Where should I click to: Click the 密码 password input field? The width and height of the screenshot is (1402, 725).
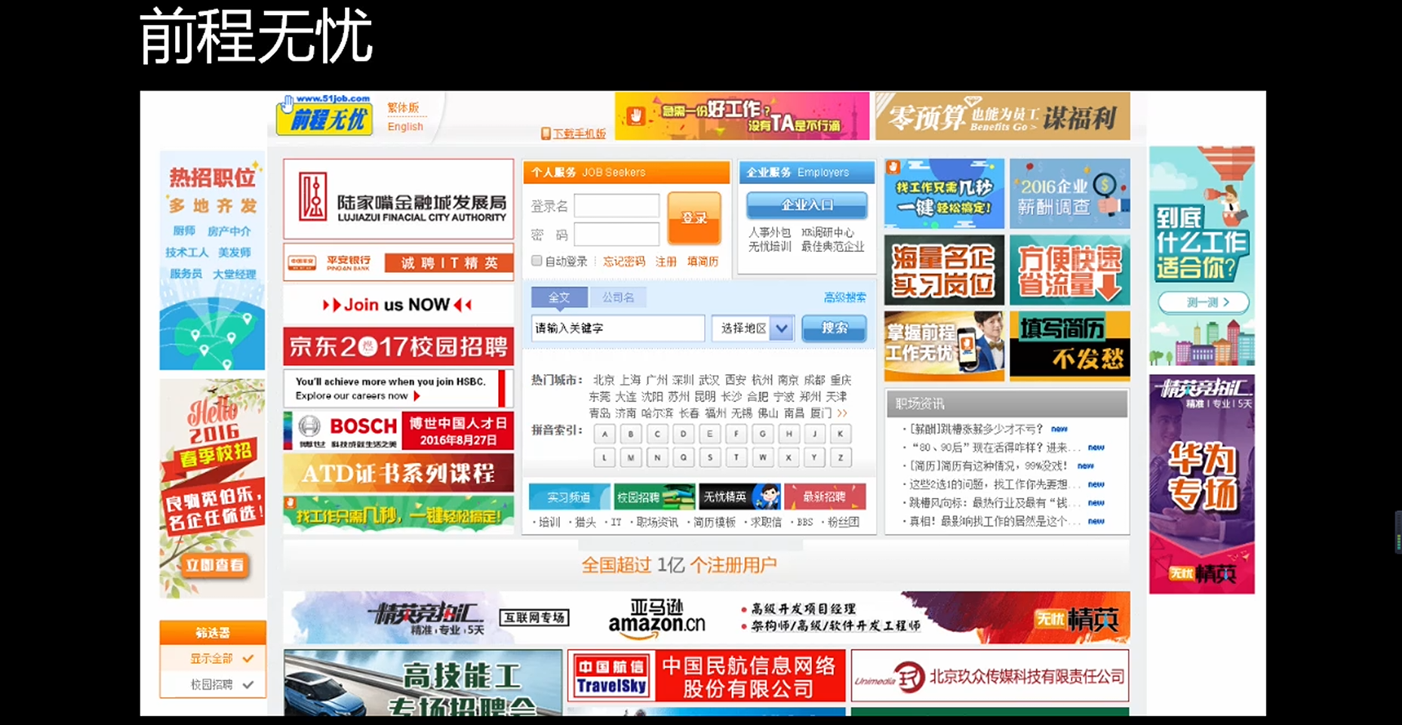(616, 234)
